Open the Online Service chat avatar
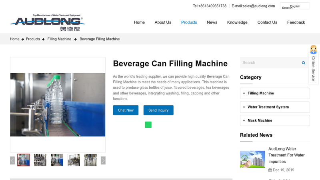This screenshot has height=180, width=320. tap(313, 50)
